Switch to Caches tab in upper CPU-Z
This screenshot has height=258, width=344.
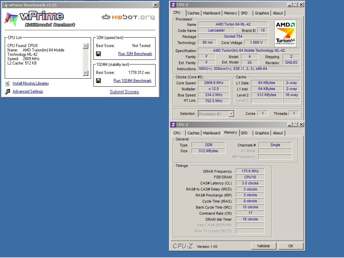[193, 13]
